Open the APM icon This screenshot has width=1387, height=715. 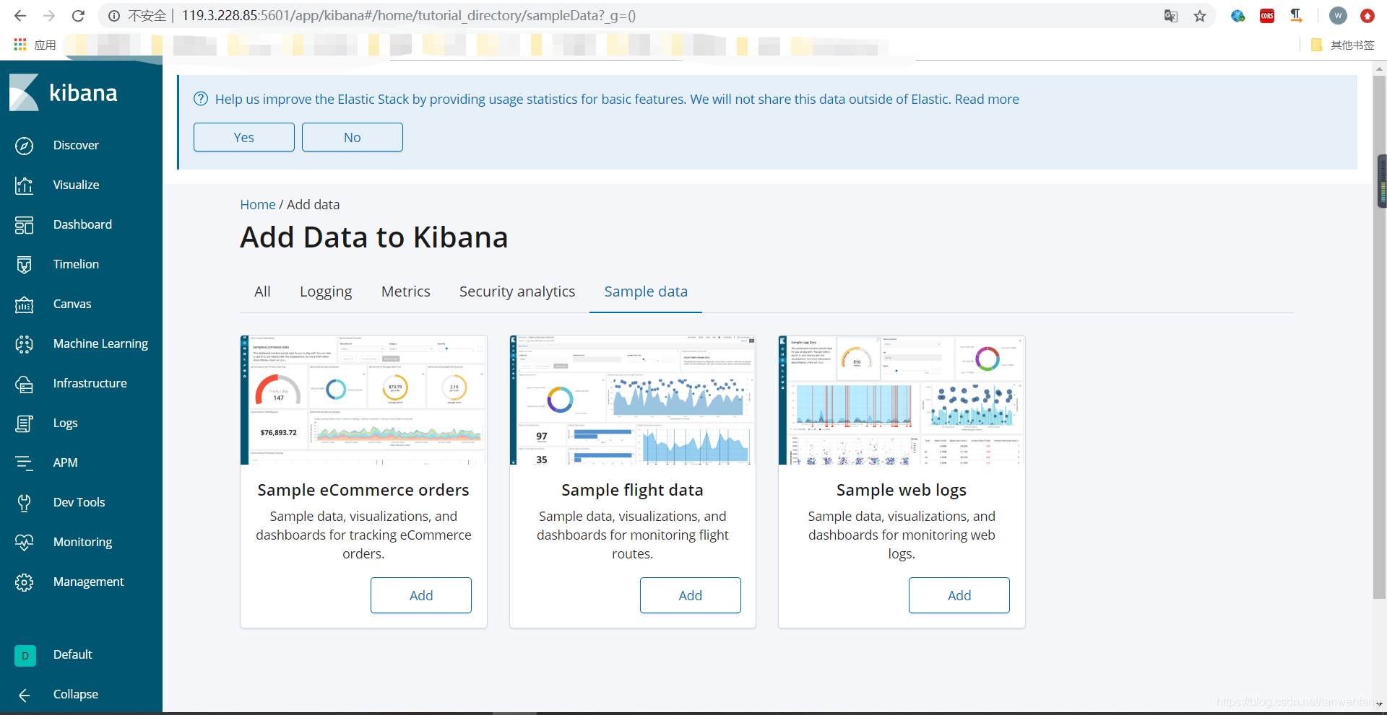24,463
